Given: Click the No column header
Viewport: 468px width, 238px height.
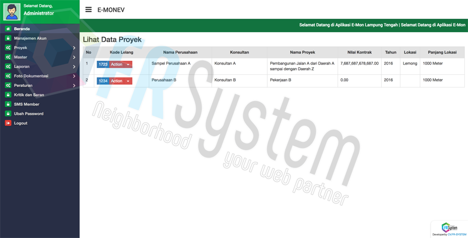Looking at the screenshot, I should tap(88, 52).
